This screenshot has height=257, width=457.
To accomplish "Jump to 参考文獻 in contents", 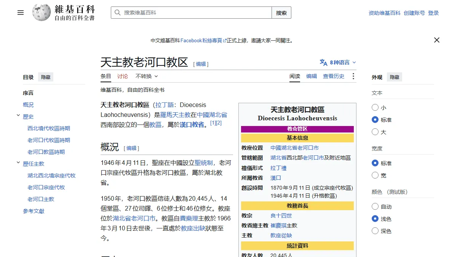I will pyautogui.click(x=34, y=211).
